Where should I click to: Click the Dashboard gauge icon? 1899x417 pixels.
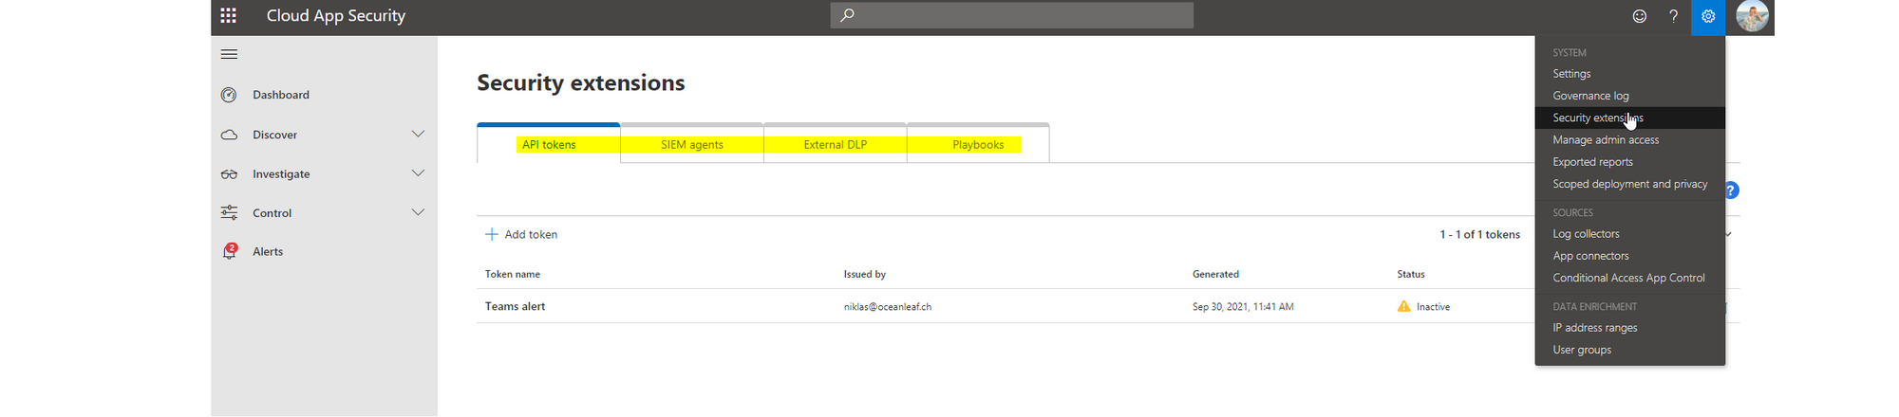click(x=229, y=95)
